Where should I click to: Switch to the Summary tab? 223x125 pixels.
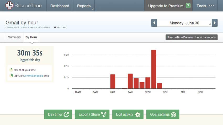pyautogui.click(x=14, y=37)
